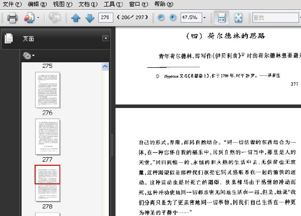Image resolution: width=301 pixels, height=216 pixels.
Task: Select page 277 thumbnail with red box
Action: tap(48, 183)
